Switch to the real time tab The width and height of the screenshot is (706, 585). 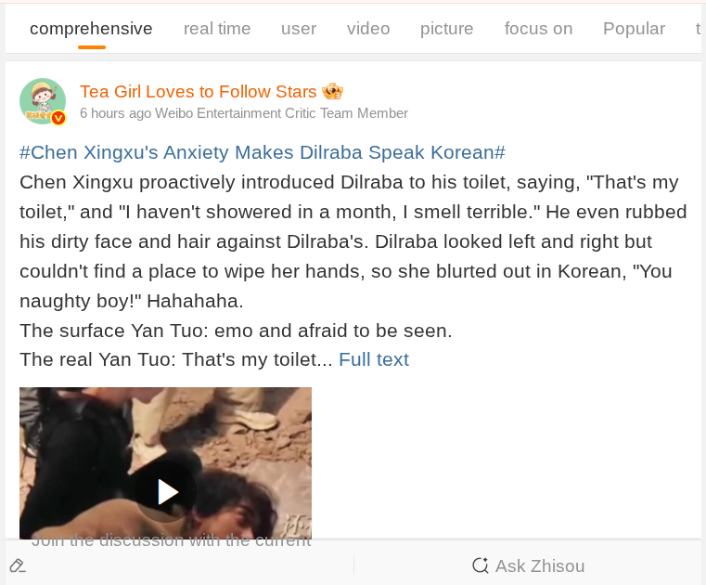(217, 29)
